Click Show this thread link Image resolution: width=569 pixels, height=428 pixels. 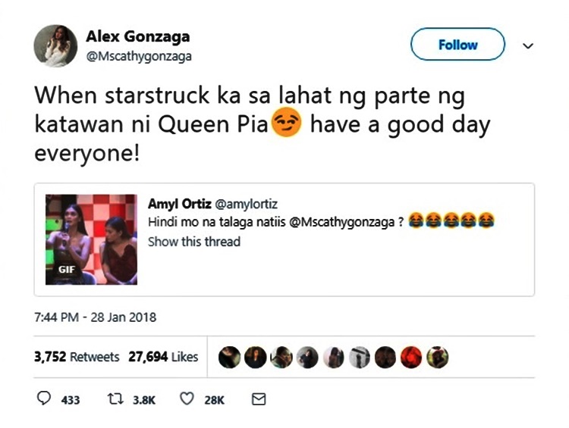[x=194, y=242]
